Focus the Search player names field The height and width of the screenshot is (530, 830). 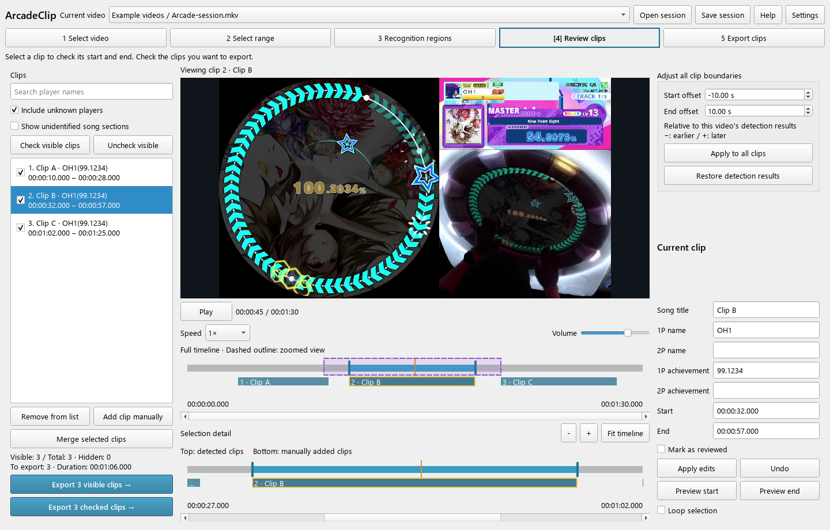pyautogui.click(x=92, y=92)
